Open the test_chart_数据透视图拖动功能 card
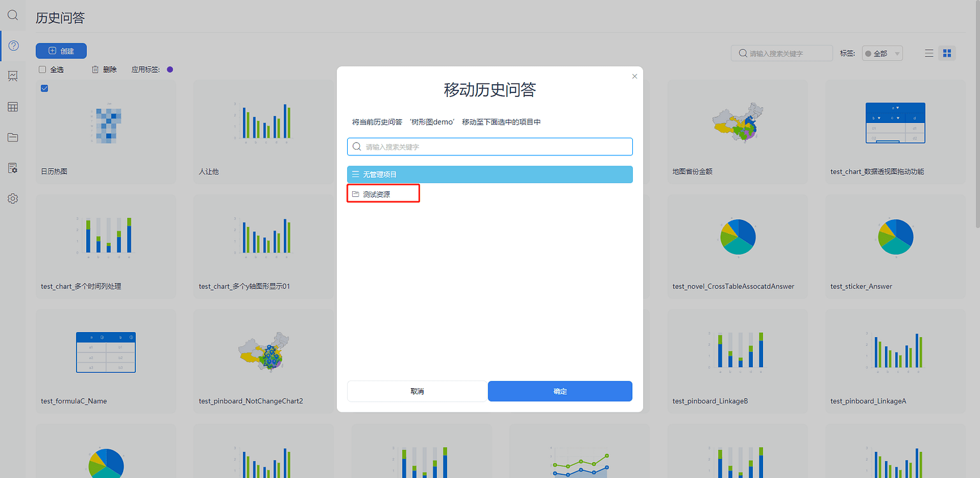This screenshot has height=478, width=980. click(895, 132)
